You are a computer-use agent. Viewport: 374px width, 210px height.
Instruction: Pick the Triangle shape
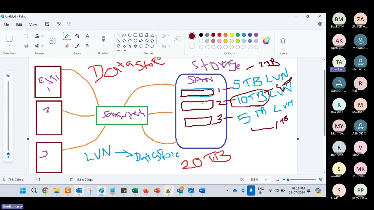[152, 35]
